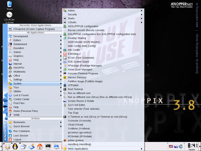
Task: Select the highlighted System menu category
Action: pyautogui.click(x=35, y=83)
